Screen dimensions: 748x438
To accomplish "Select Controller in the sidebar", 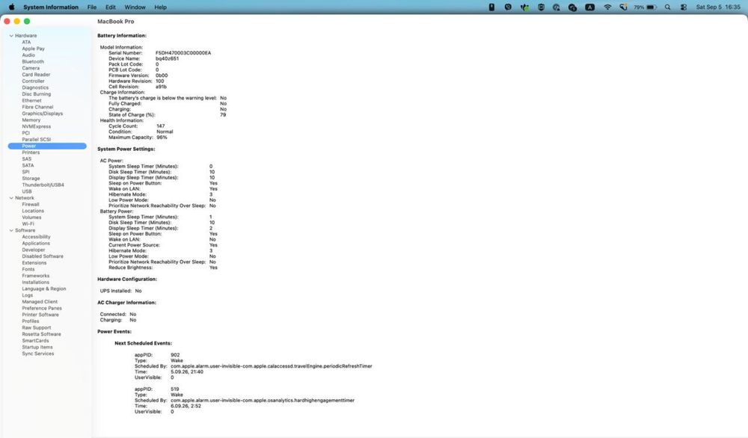I will 33,81.
